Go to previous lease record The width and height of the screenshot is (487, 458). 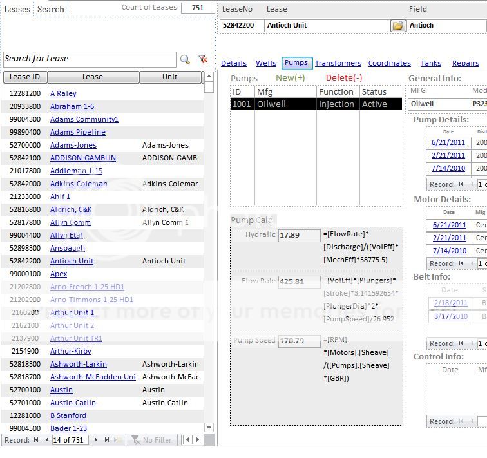click(x=46, y=440)
